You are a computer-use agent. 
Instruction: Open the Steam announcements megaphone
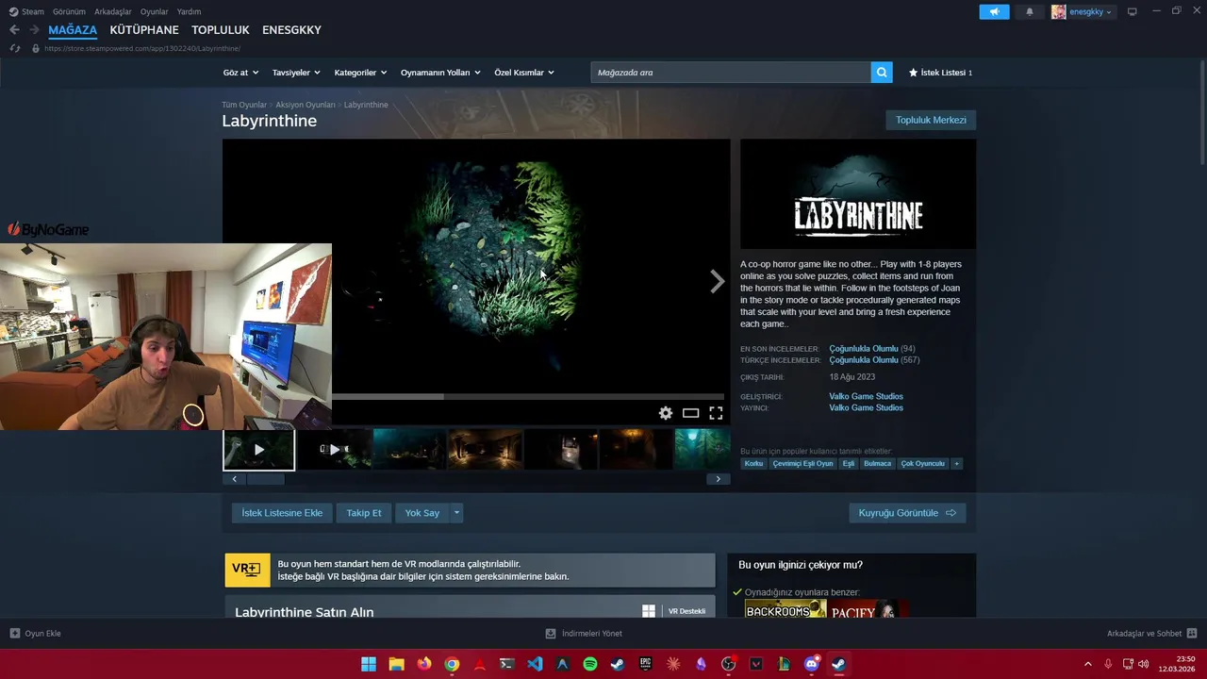(x=994, y=11)
